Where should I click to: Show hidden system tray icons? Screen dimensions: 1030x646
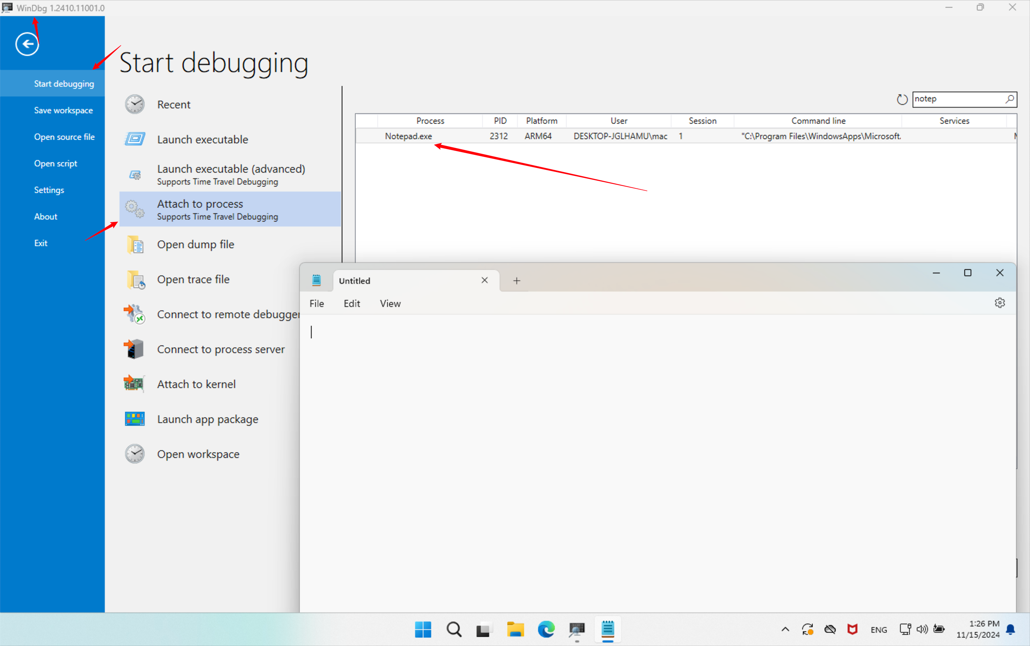(x=785, y=629)
